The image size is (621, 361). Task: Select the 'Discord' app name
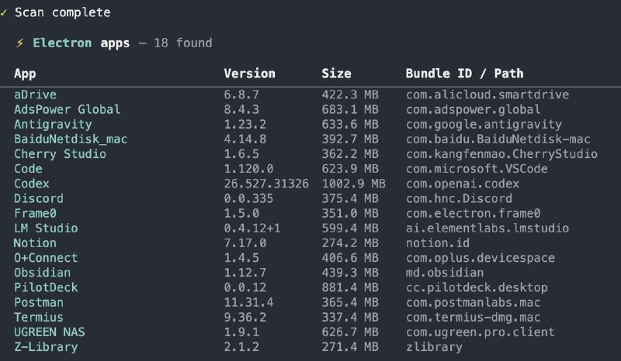[39, 198]
